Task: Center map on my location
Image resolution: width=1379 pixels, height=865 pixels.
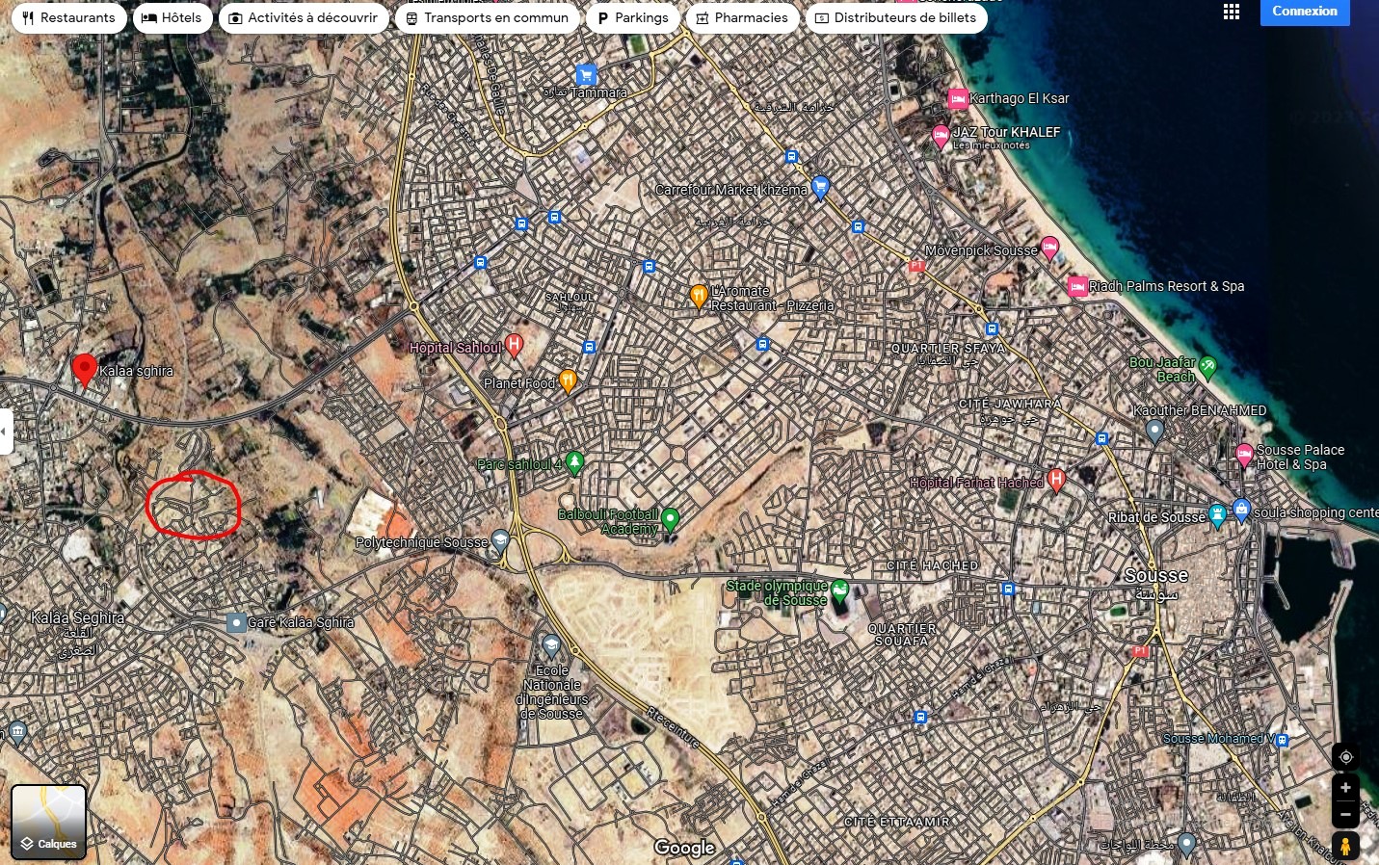Action: coord(1345,757)
